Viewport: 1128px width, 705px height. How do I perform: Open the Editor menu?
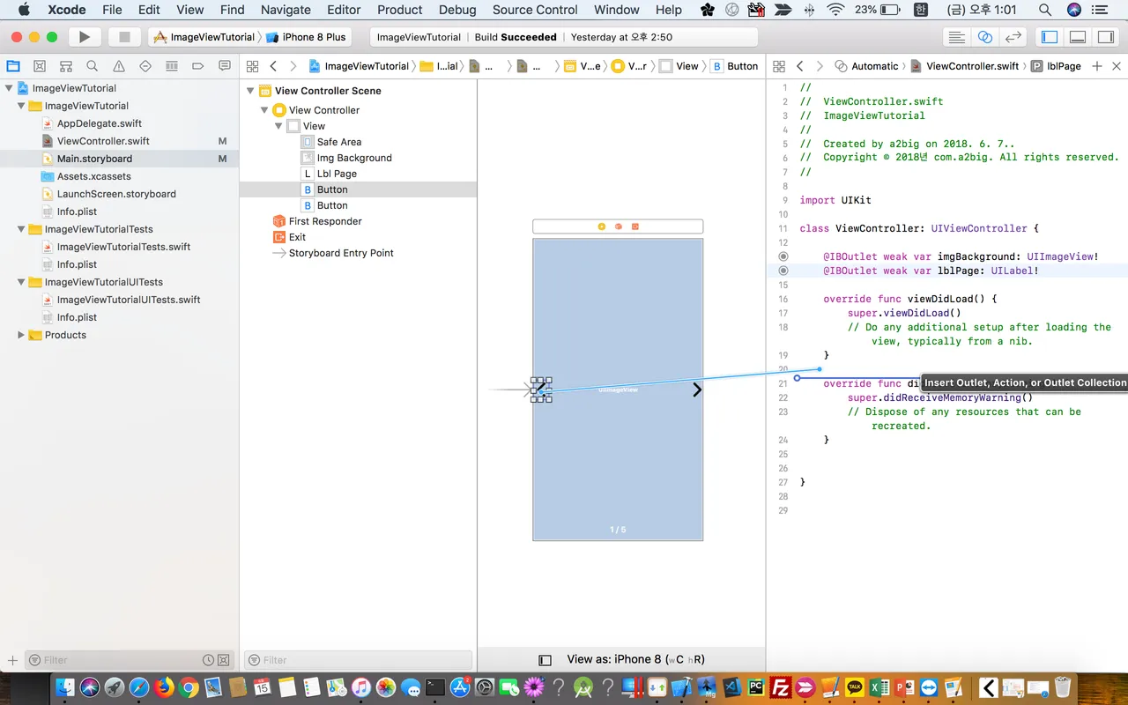(x=344, y=10)
